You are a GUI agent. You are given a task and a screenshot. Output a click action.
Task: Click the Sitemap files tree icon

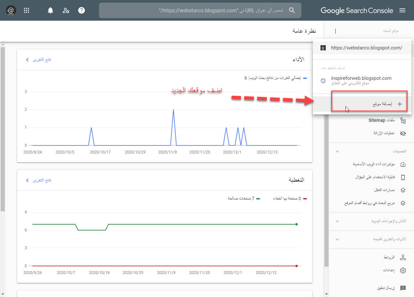click(x=403, y=121)
